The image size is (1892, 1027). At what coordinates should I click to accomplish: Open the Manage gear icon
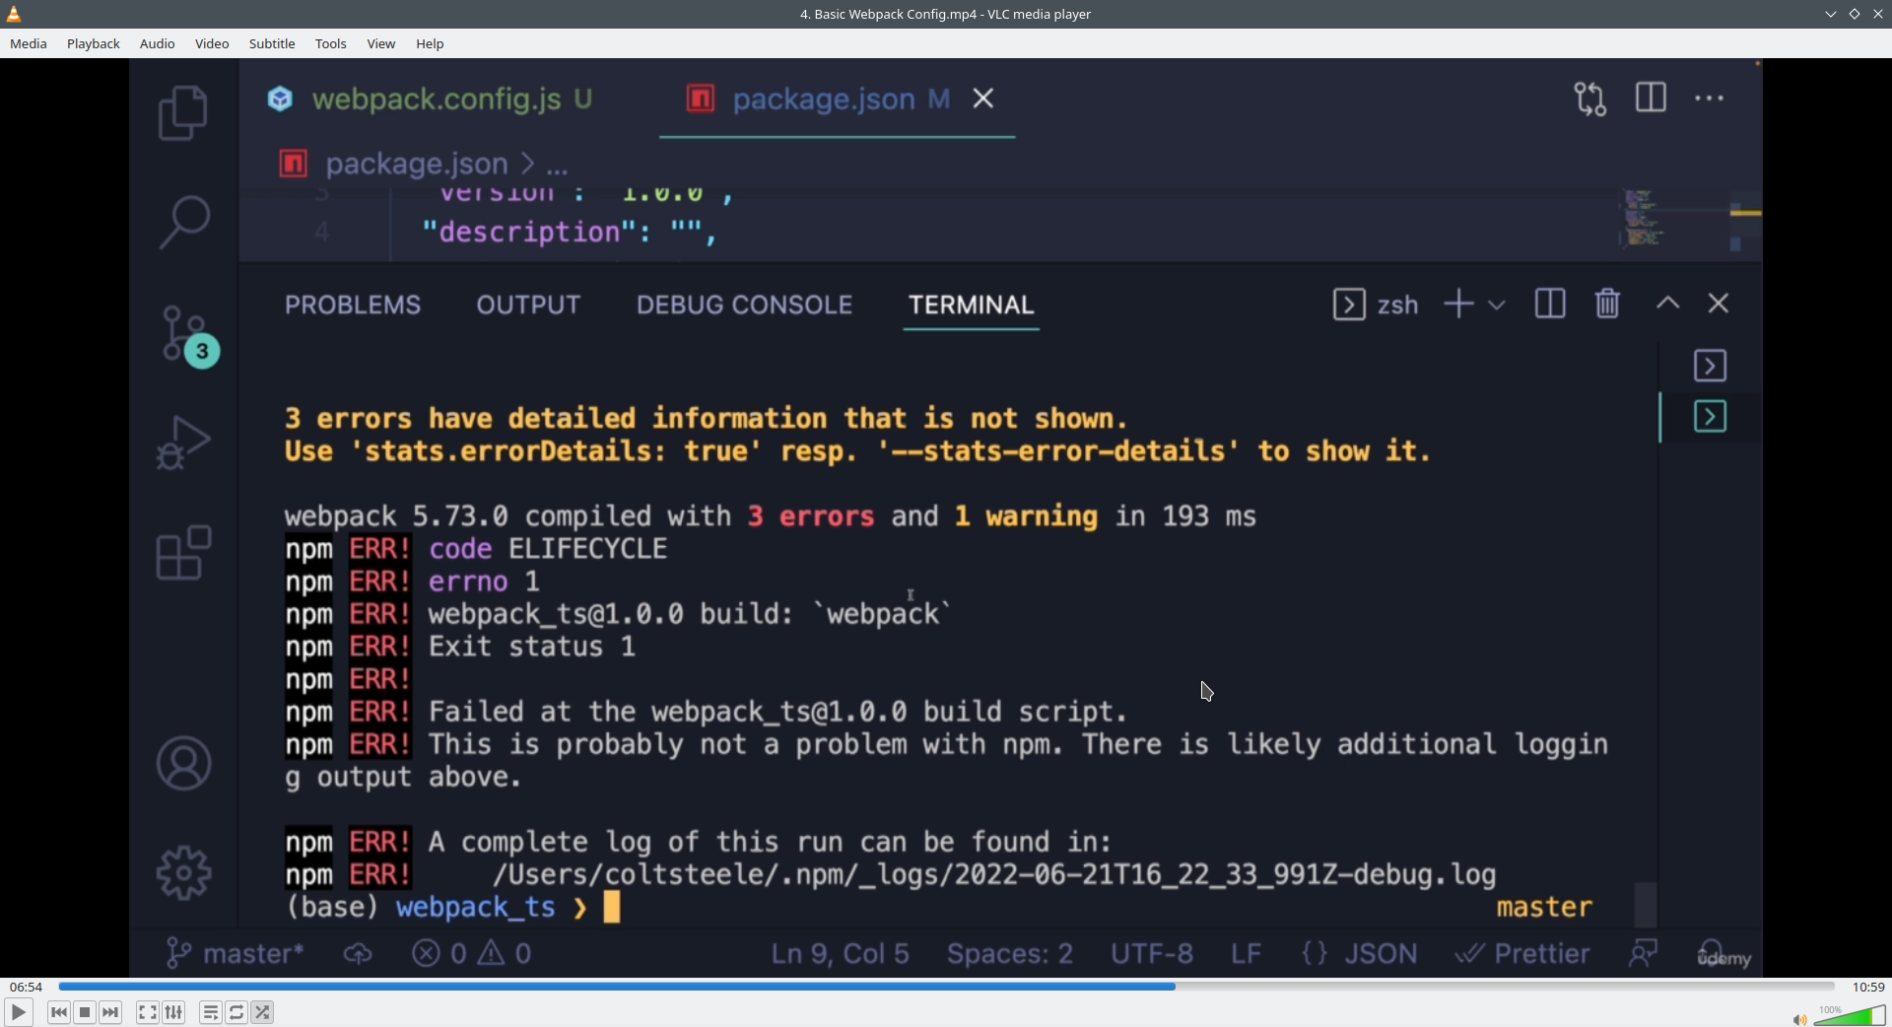[x=183, y=873]
